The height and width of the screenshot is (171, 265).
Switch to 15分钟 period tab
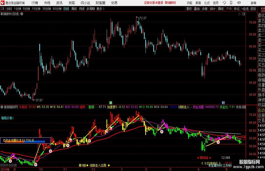point(36,9)
